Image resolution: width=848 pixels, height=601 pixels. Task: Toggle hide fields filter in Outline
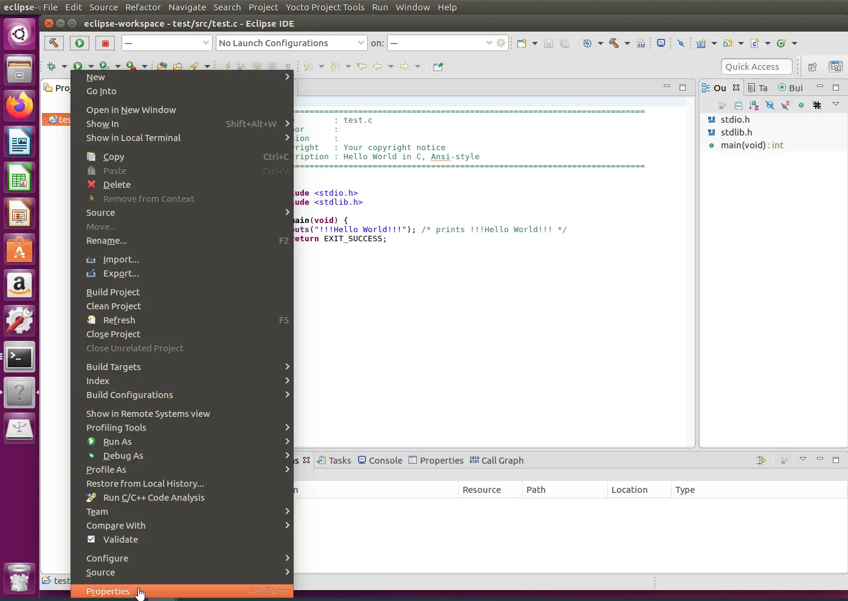pyautogui.click(x=770, y=105)
